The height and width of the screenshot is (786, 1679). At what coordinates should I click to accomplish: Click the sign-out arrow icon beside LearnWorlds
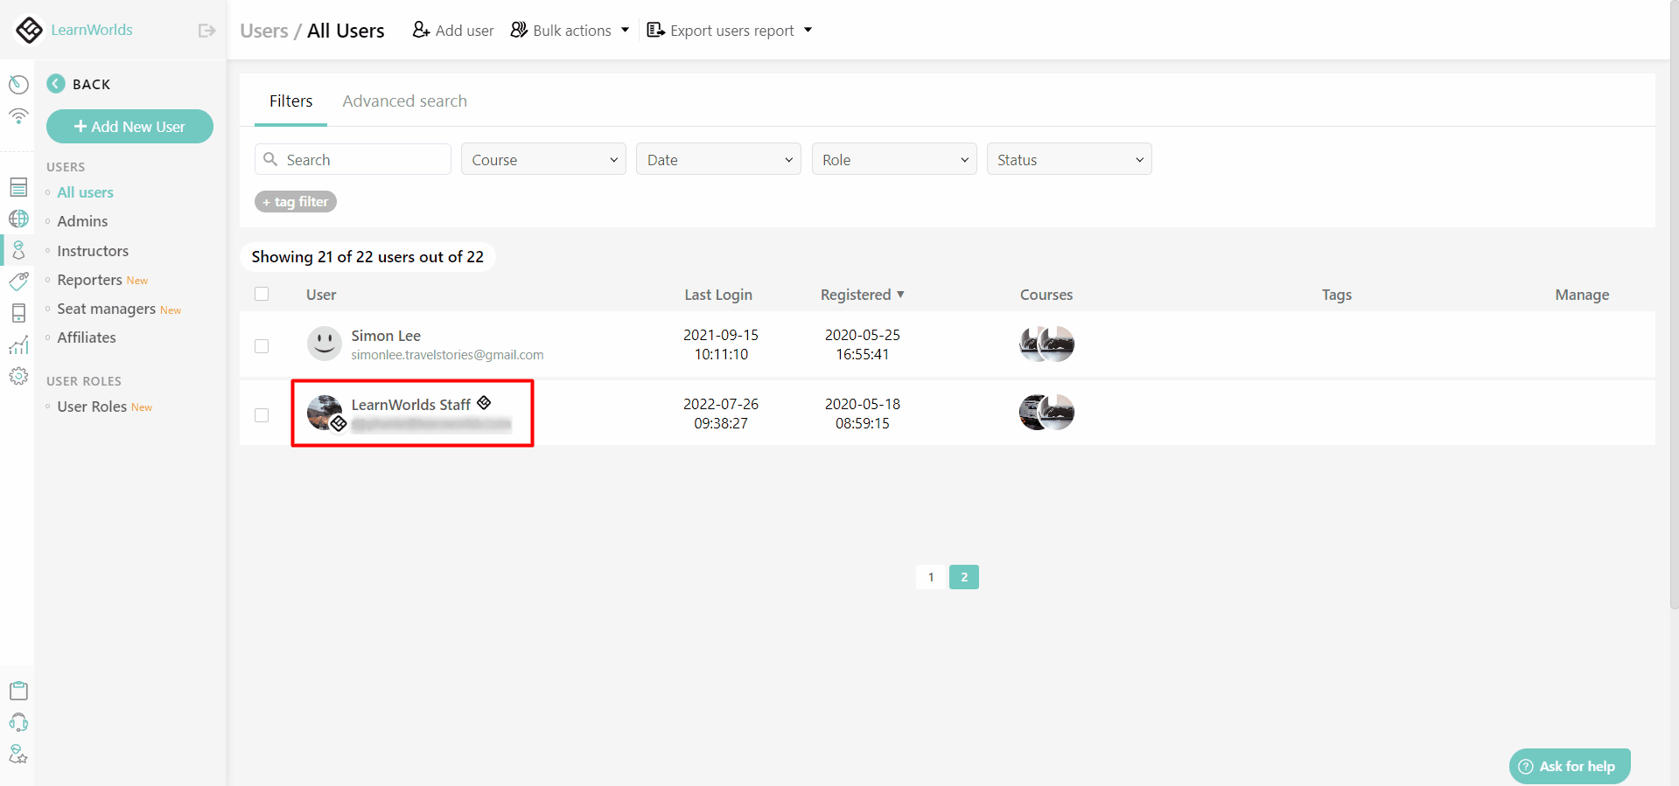[x=206, y=31]
